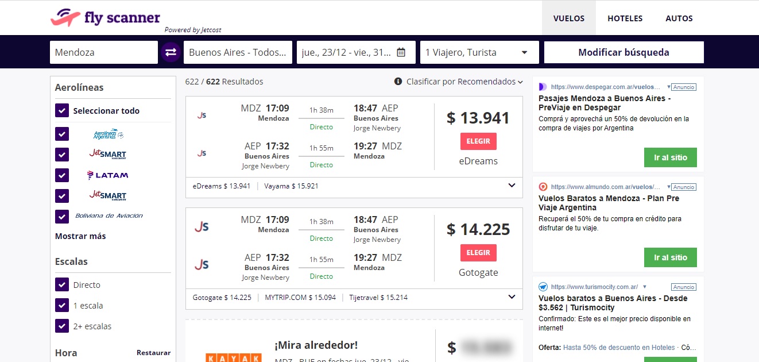Expand the eDreams $13.941 offers row
Image resolution: width=759 pixels, height=362 pixels.
(512, 186)
